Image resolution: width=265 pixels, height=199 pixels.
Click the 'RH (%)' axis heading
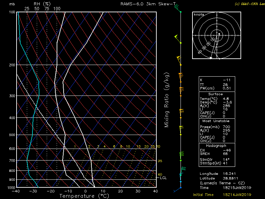point(42,4)
